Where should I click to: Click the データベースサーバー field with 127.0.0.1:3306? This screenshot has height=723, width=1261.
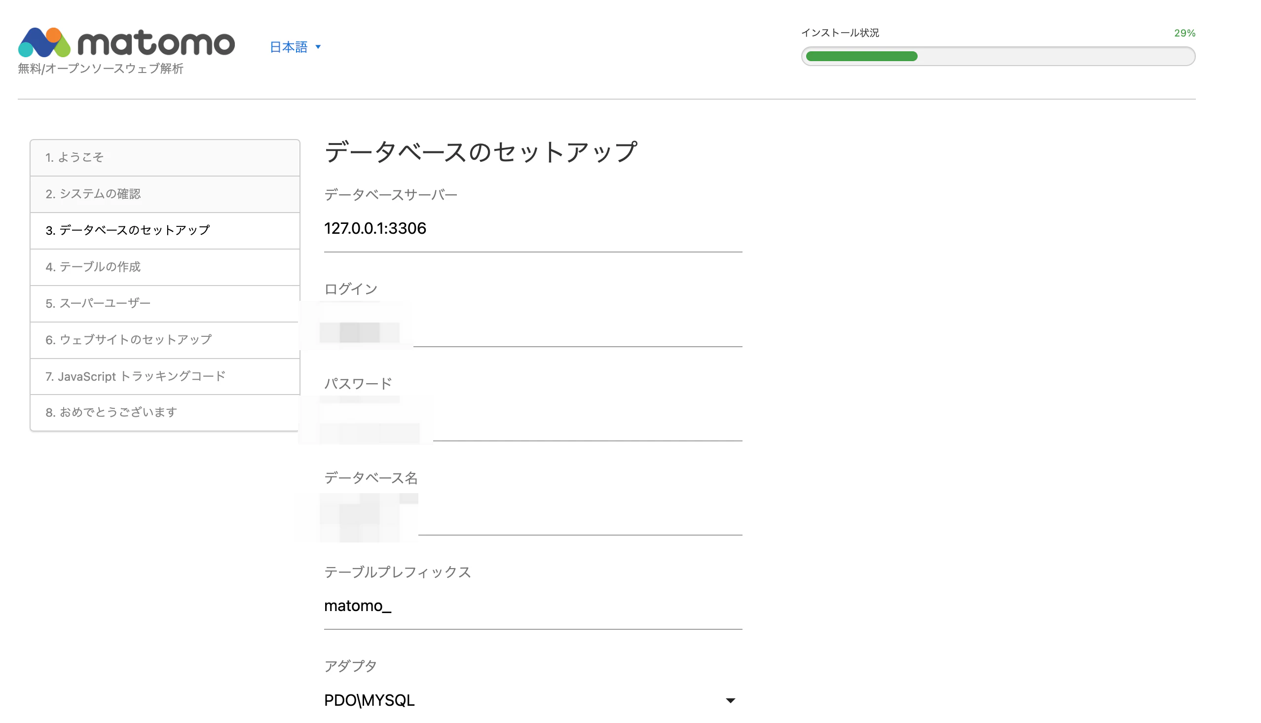pyautogui.click(x=533, y=229)
